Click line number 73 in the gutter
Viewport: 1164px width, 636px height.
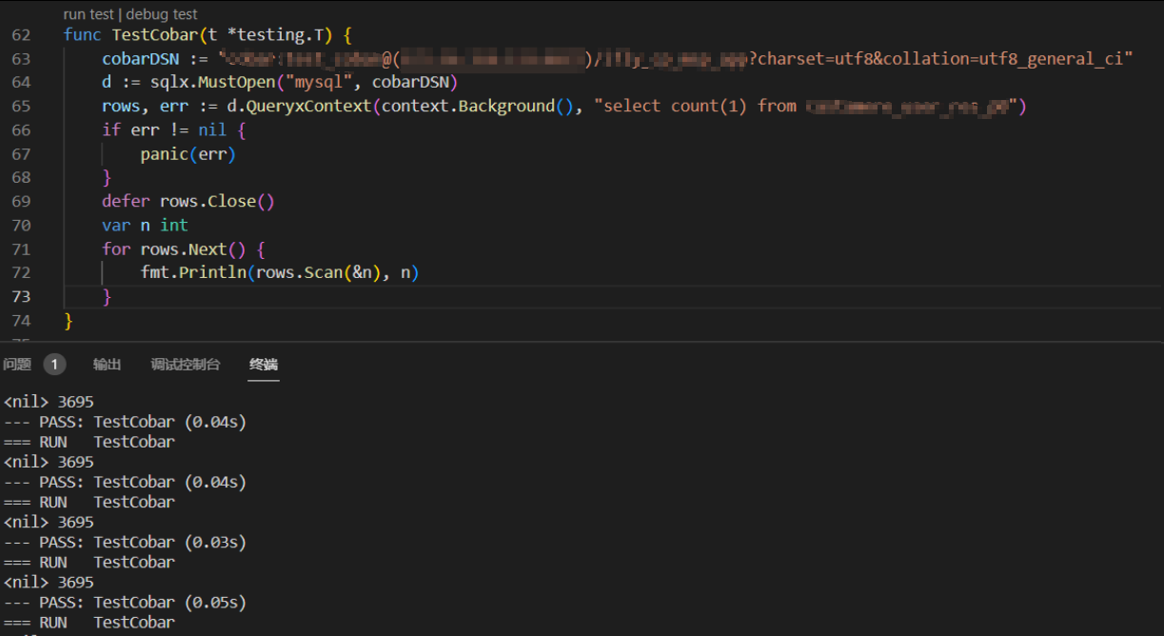[21, 297]
